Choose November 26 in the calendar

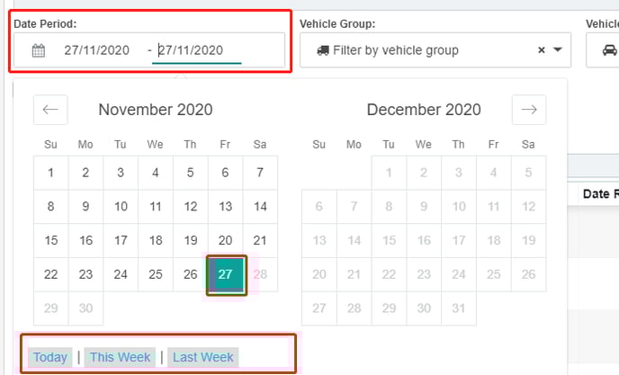tap(190, 275)
